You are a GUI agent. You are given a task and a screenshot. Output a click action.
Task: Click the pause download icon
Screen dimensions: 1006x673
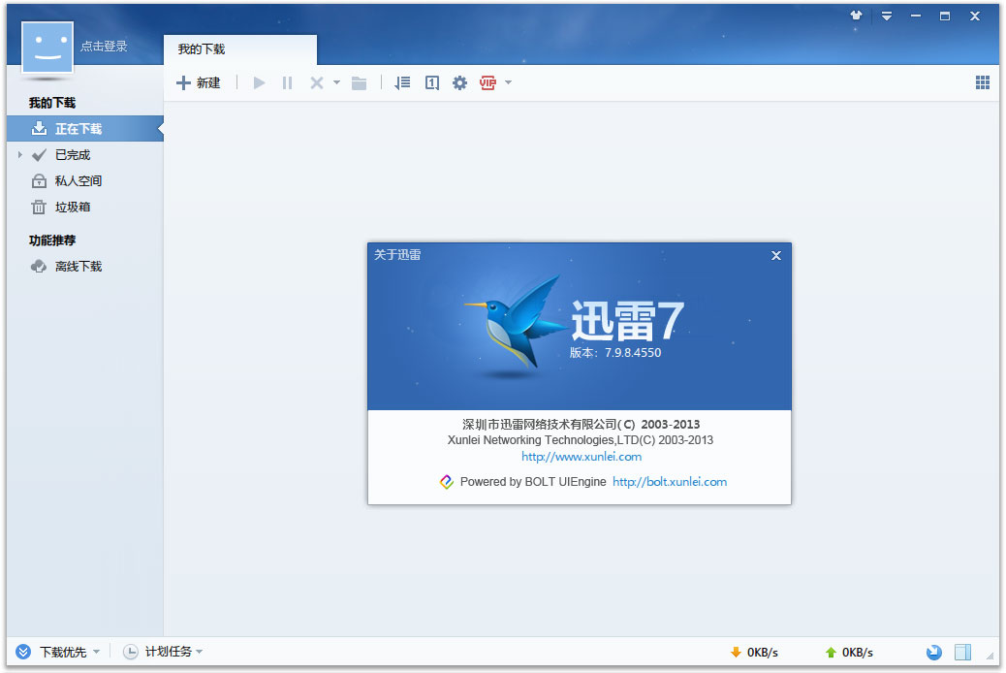click(287, 82)
